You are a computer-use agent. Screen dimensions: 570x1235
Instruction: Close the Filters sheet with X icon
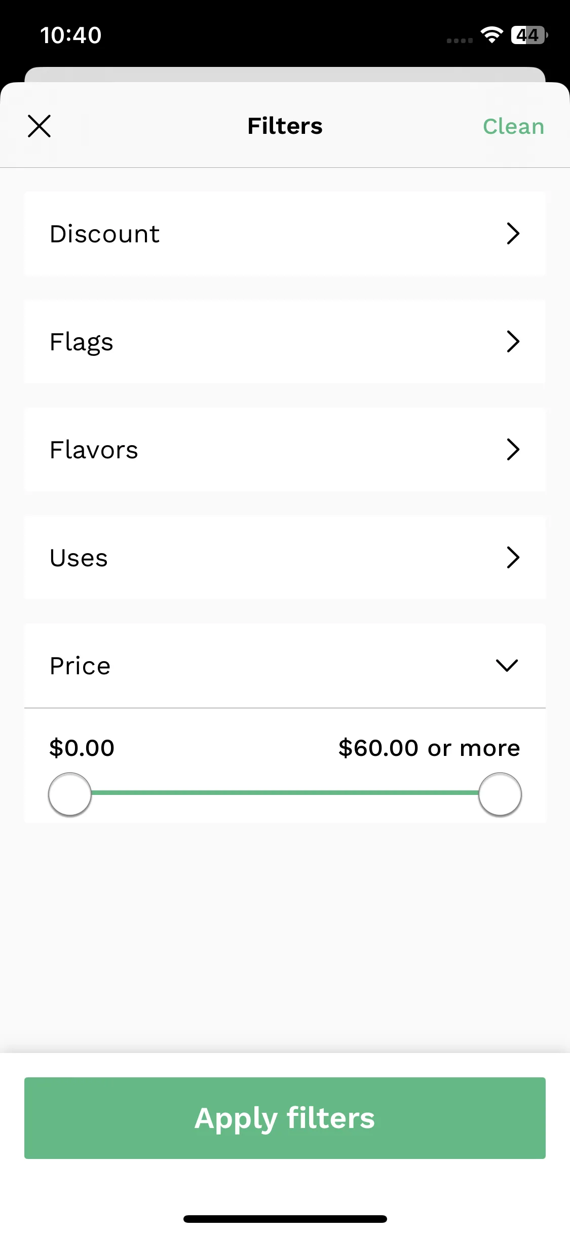click(x=39, y=126)
